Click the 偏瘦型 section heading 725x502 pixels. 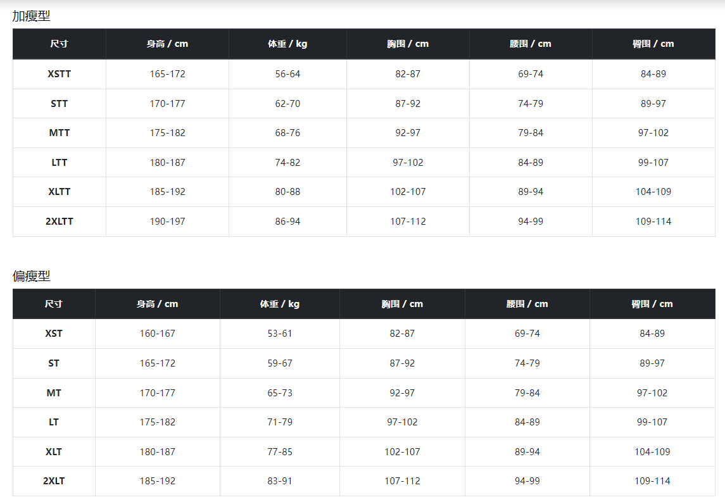pos(31,276)
